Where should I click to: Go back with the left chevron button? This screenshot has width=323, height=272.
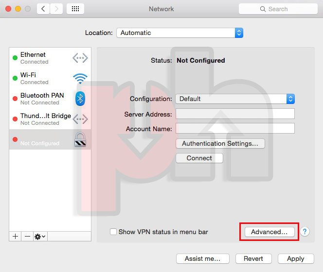tap(43, 9)
